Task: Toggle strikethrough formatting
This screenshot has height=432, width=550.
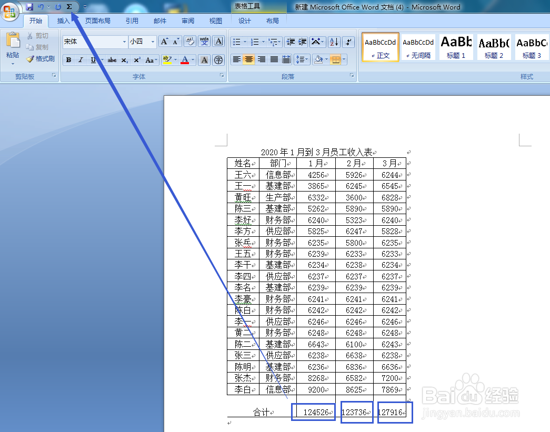Action: pyautogui.click(x=112, y=60)
